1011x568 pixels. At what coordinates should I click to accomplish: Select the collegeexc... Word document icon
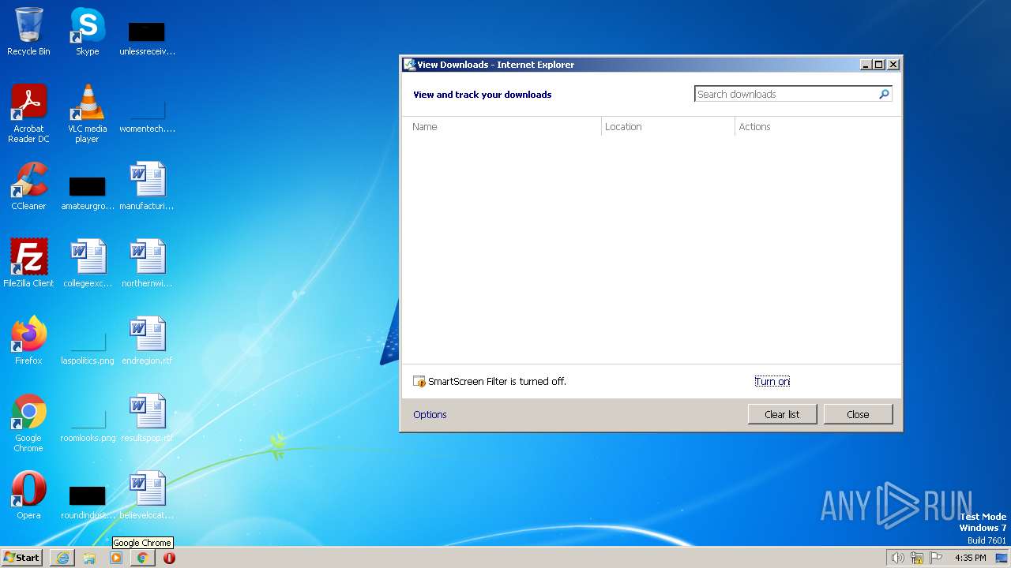pos(87,263)
